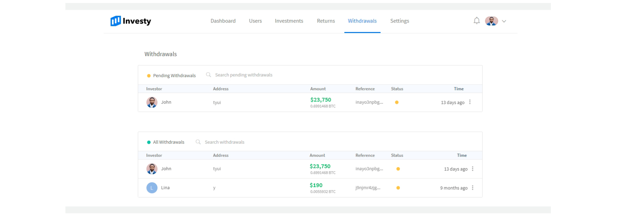Open kebab menu for John in All Withdrawals

click(x=472, y=169)
